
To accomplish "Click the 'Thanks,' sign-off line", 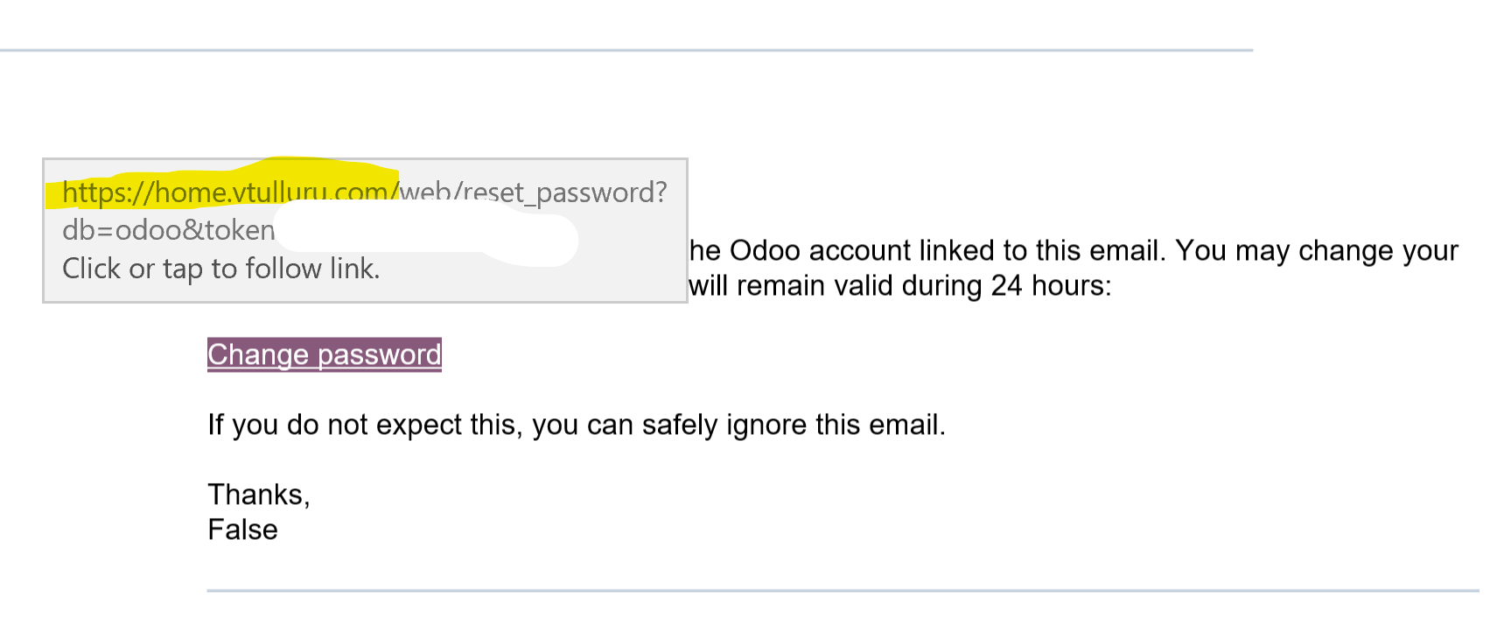I will (259, 495).
